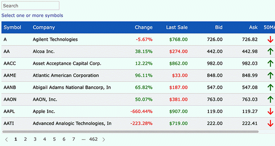Click the green up arrow in Alcoa row
Screen dimensions: 275x146
point(270,51)
